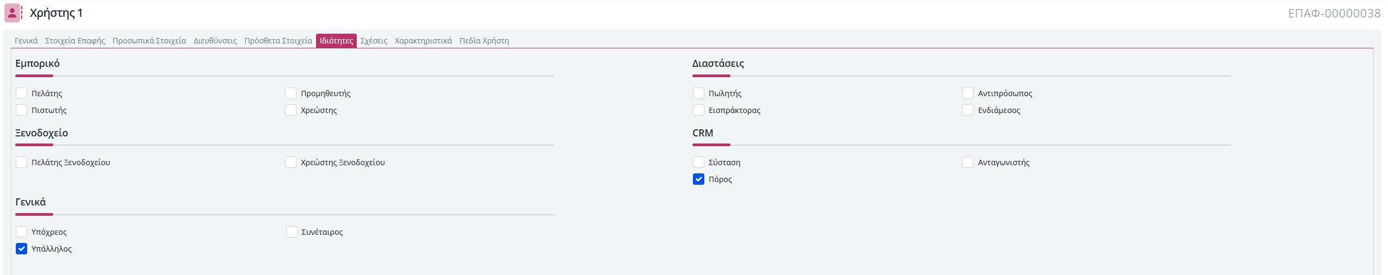This screenshot has height=275, width=1388.
Task: Go to the Διευθύνσεις tab
Action: tap(215, 41)
